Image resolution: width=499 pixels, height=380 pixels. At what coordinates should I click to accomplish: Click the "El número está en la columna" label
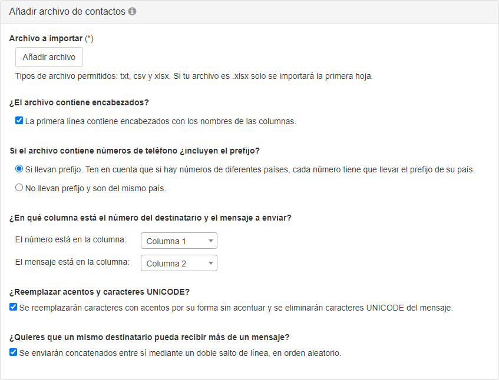(71, 239)
